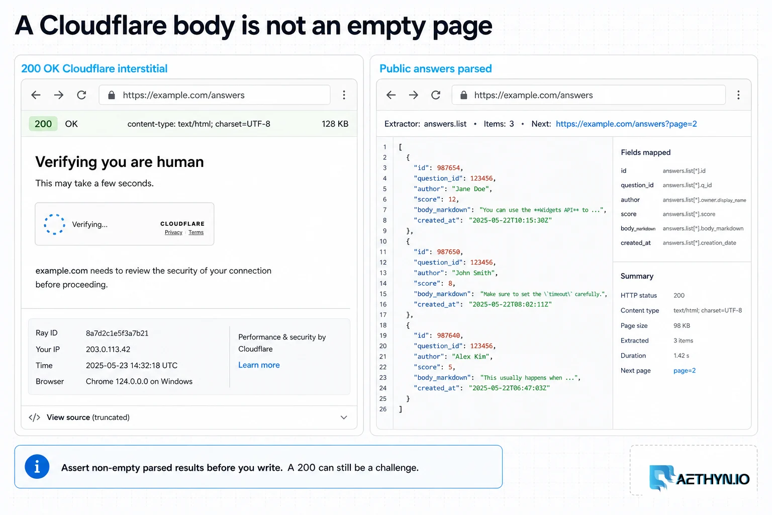Click JSON line author Alex Kim

click(453, 357)
